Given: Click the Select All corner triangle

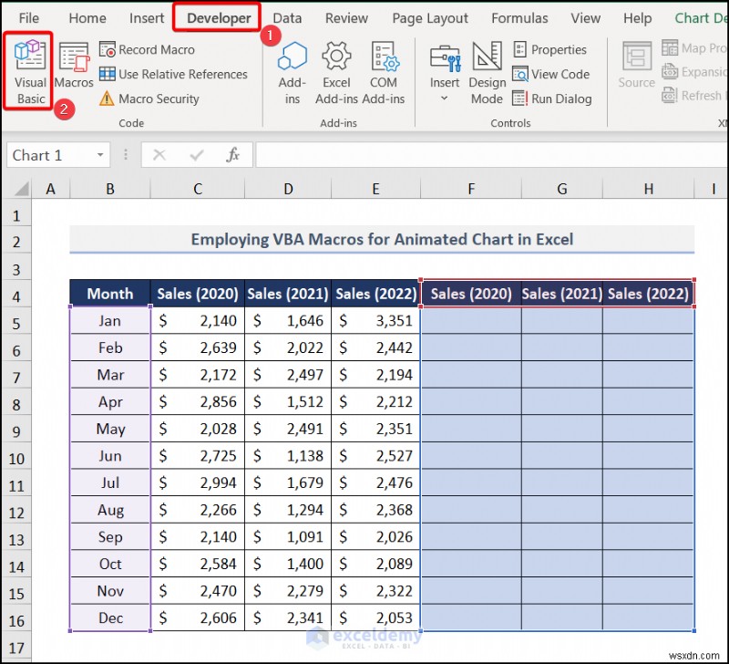Looking at the screenshot, I should click(20, 189).
